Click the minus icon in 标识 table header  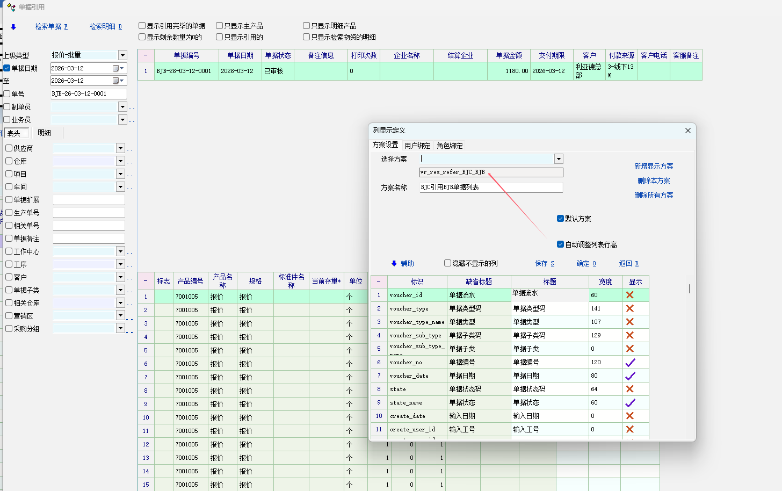pos(379,281)
